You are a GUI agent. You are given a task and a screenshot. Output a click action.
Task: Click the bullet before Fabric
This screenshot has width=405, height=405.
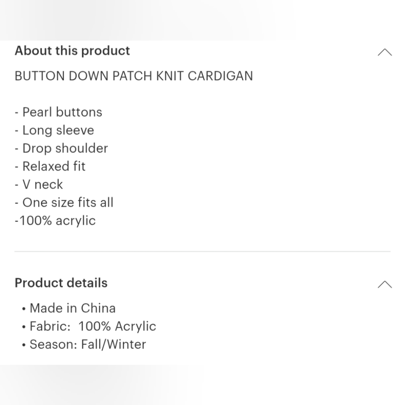point(24,327)
